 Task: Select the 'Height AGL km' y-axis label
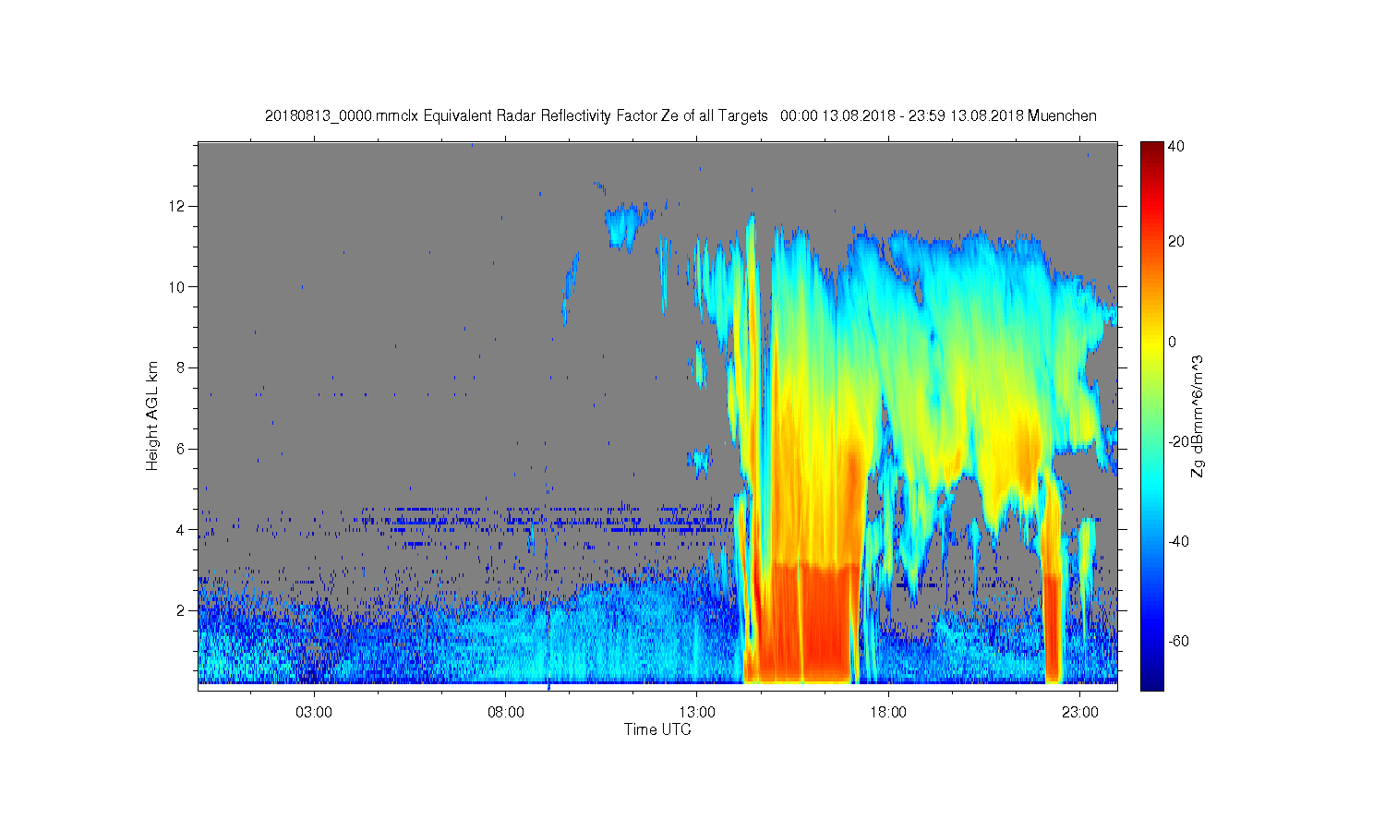(152, 416)
